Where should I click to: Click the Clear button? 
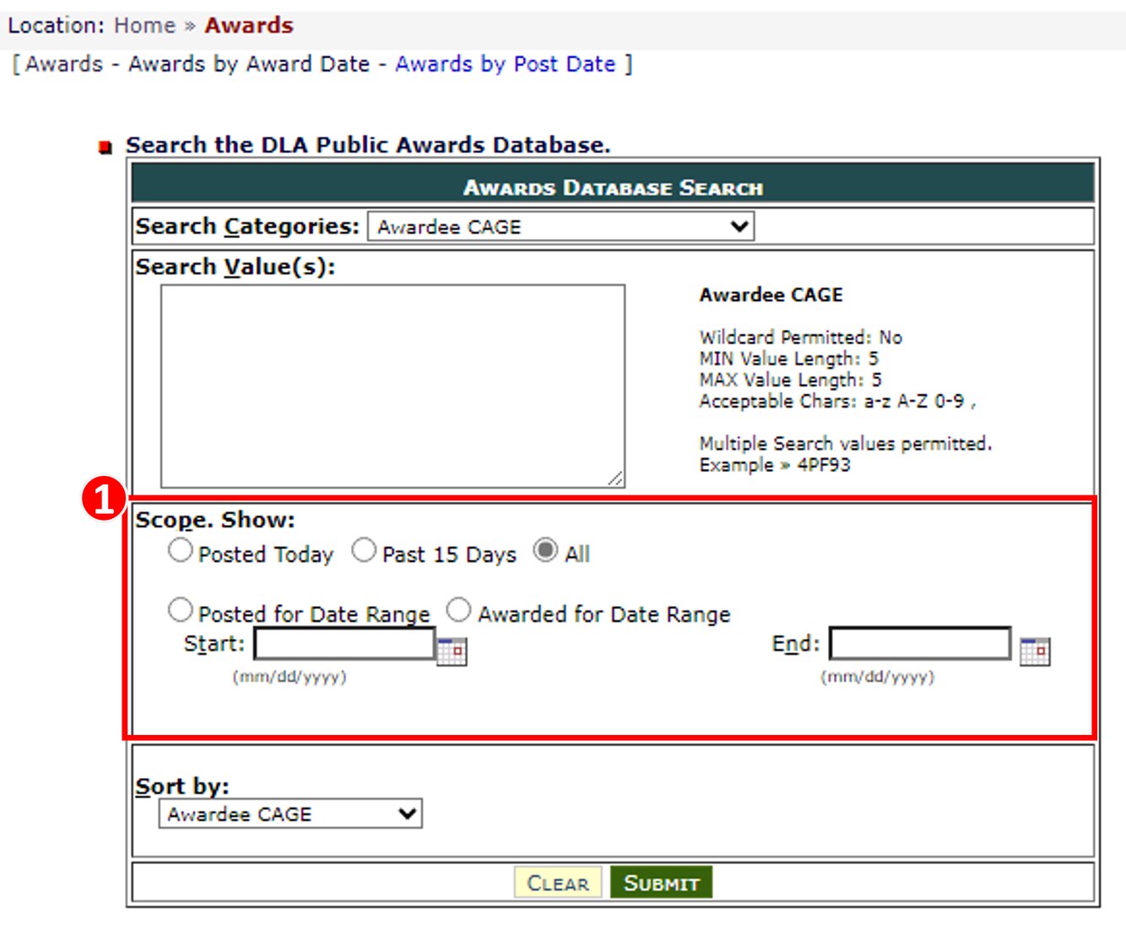(x=557, y=883)
